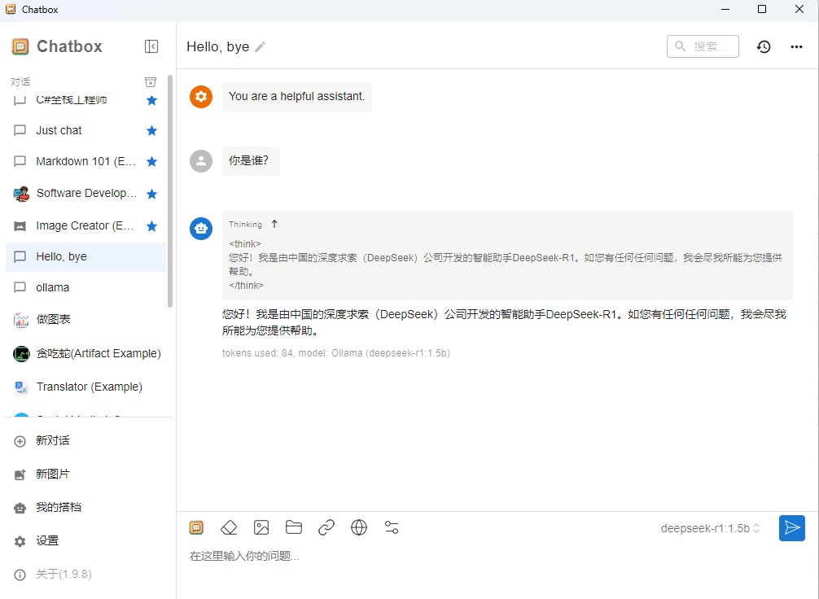Viewport: 819px width, 599px height.
Task: Click the eraser icon to clear context
Action: (229, 527)
